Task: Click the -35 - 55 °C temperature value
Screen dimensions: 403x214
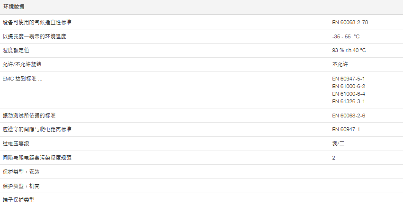Action: tap(349, 36)
